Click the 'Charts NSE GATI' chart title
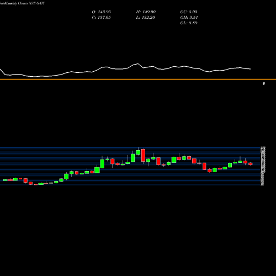This screenshot has width=276, height=276. (31, 3)
